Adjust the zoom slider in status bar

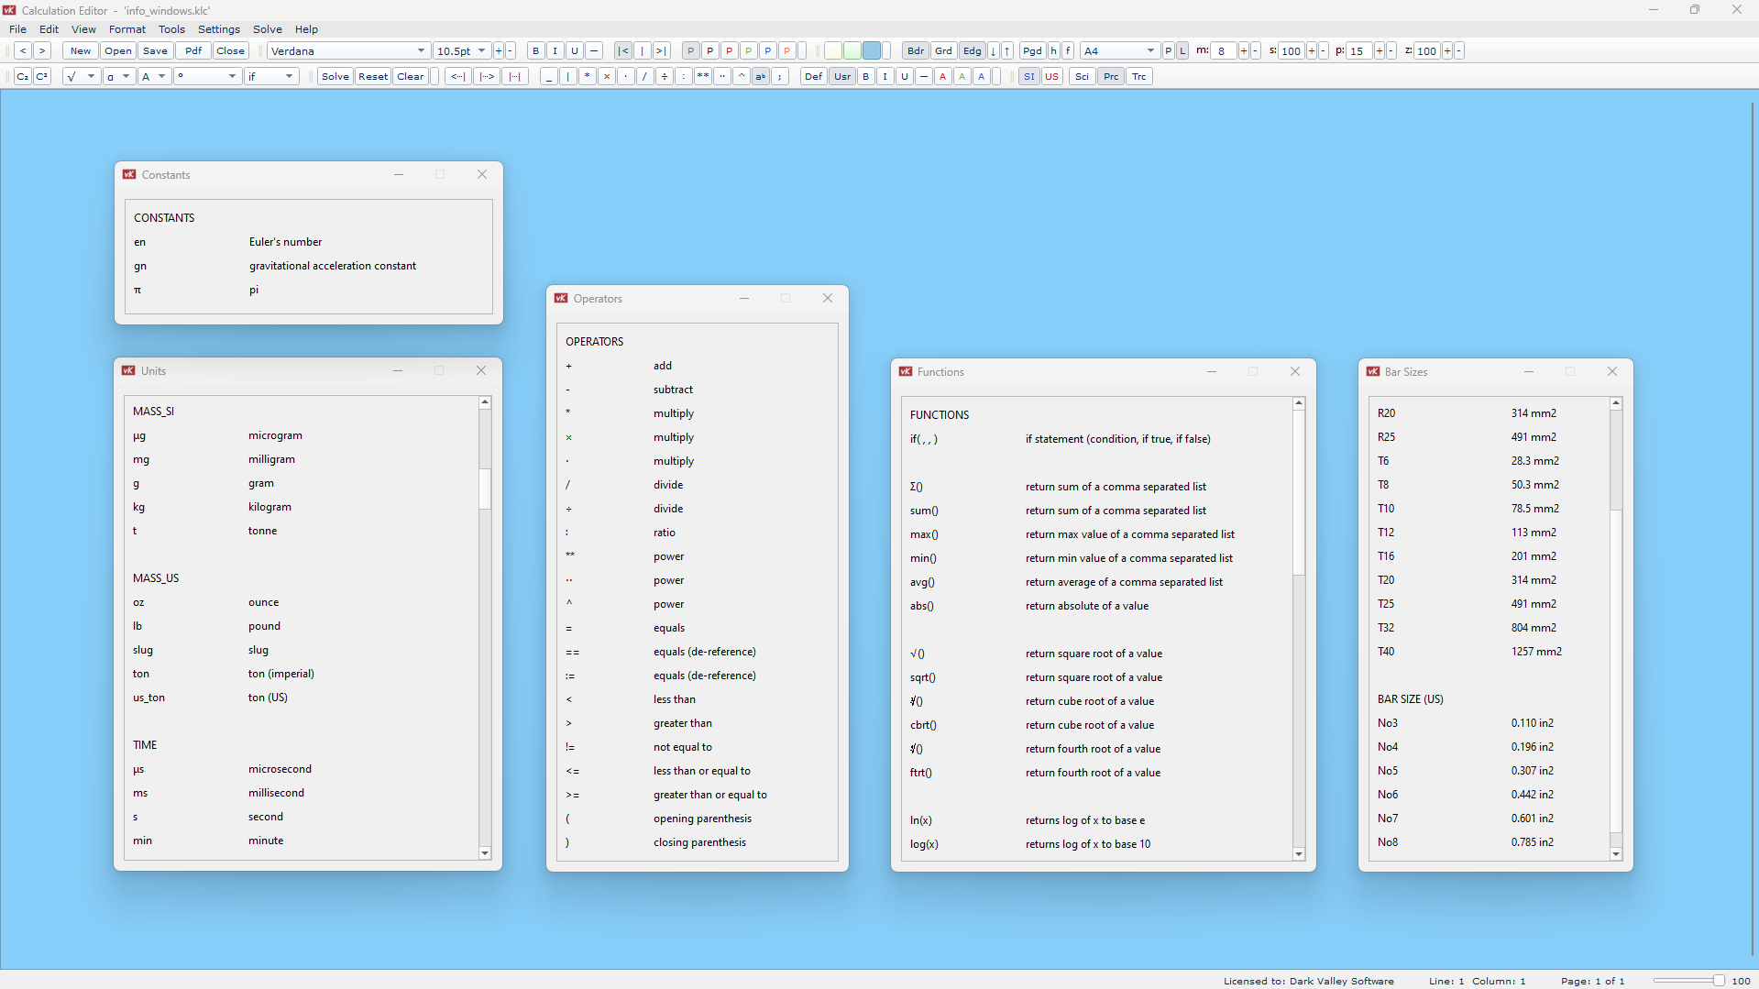[1688, 982]
